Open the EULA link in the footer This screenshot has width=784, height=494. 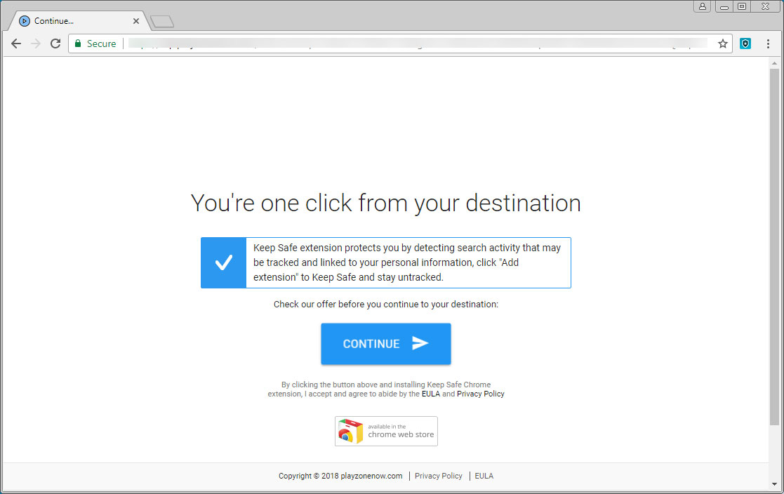tap(484, 476)
